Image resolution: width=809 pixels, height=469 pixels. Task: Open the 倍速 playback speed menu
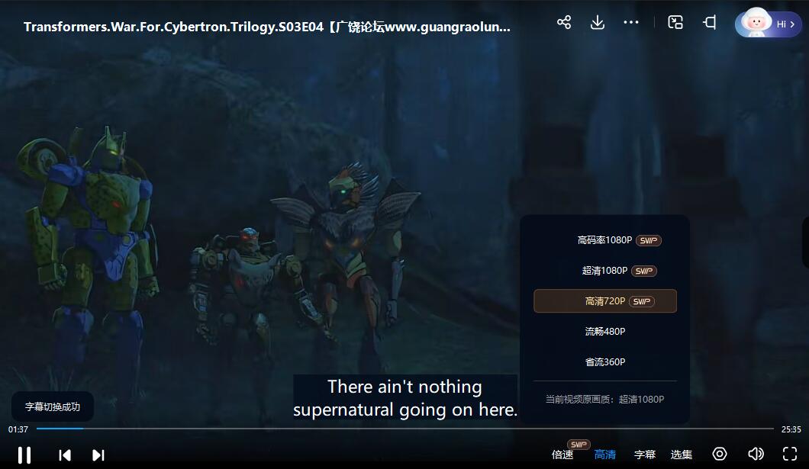coord(562,455)
